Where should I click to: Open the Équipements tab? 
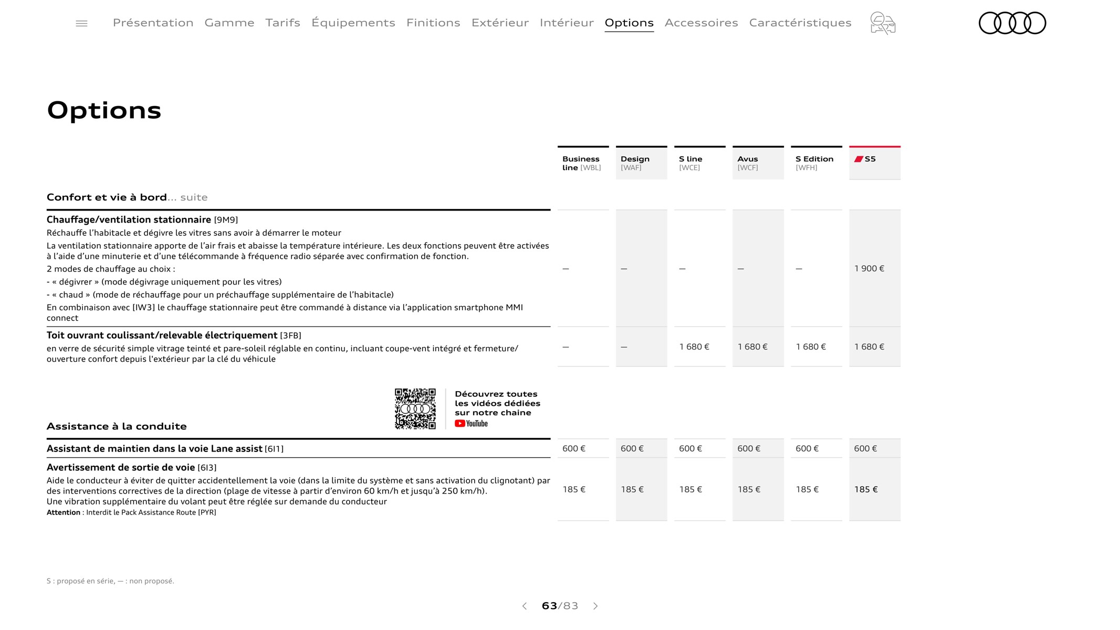pos(353,23)
